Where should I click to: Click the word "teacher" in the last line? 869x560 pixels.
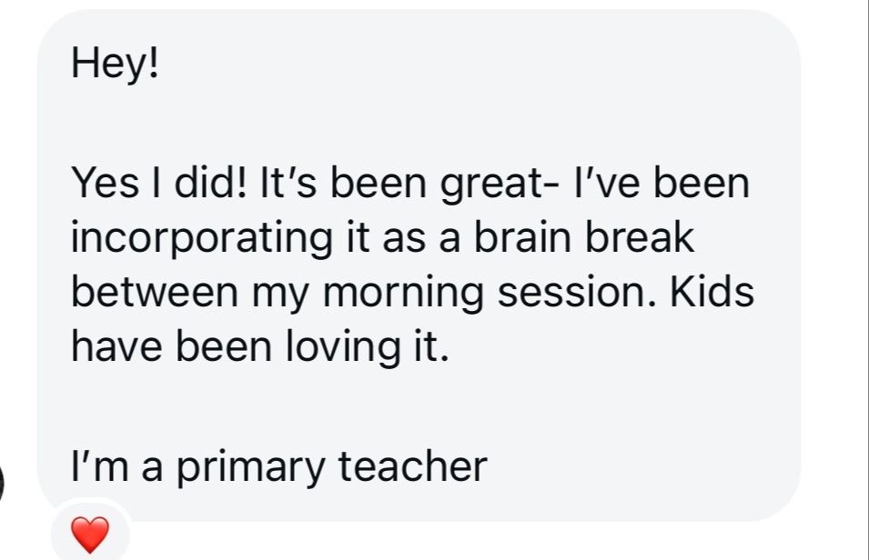tap(413, 467)
